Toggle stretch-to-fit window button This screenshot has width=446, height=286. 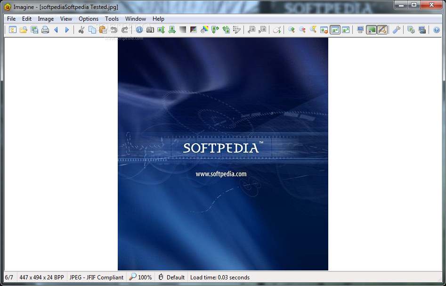click(346, 30)
